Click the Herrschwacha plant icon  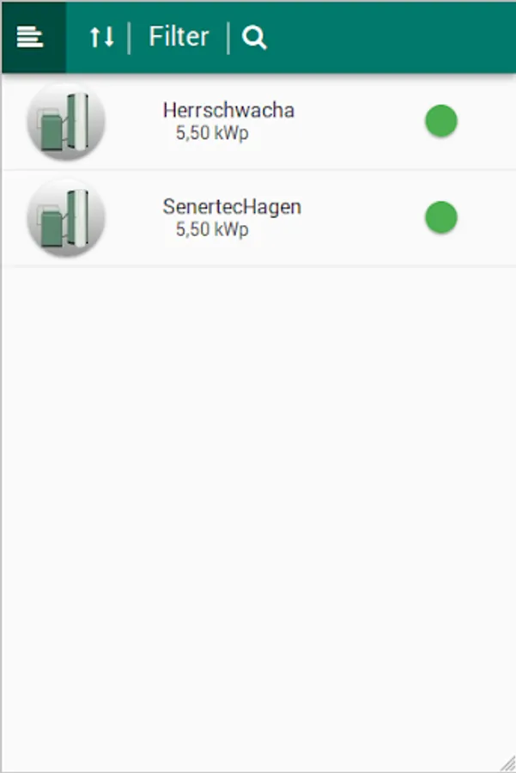click(66, 121)
